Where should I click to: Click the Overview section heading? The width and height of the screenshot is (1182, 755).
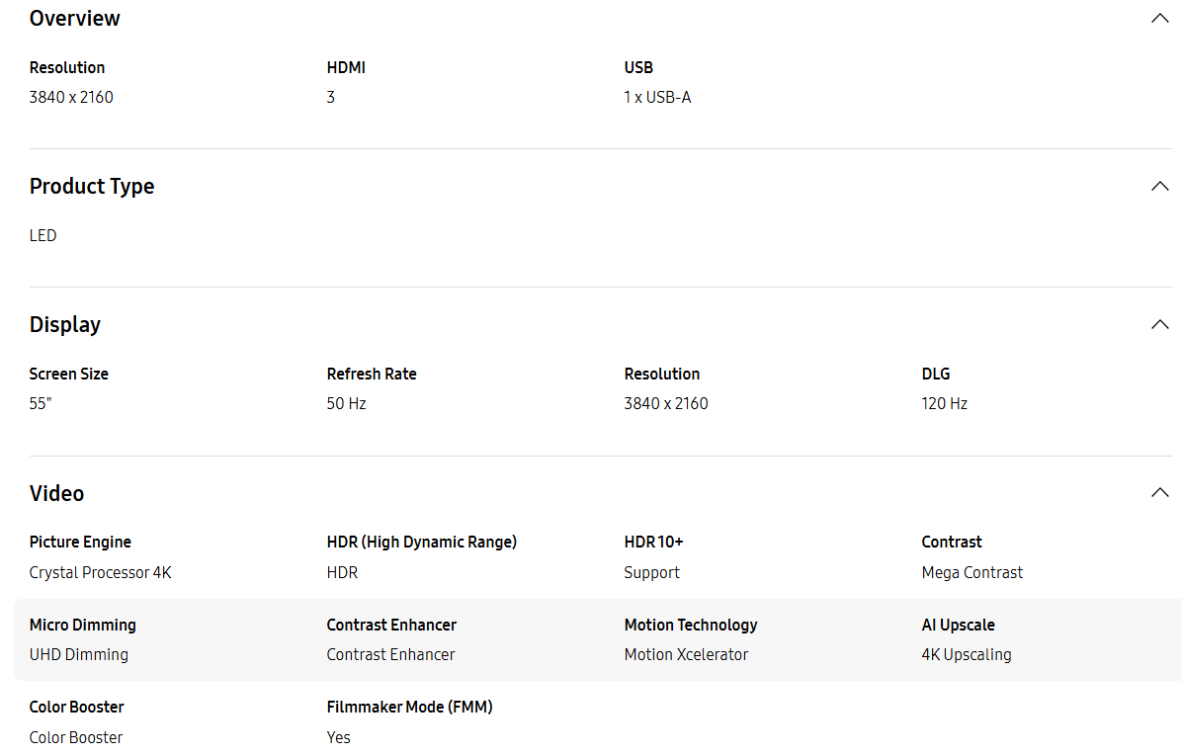[x=75, y=18]
